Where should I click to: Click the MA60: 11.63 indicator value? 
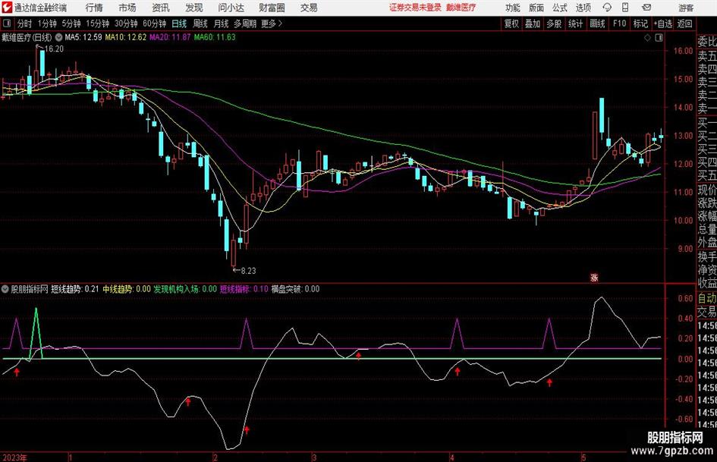click(215, 37)
